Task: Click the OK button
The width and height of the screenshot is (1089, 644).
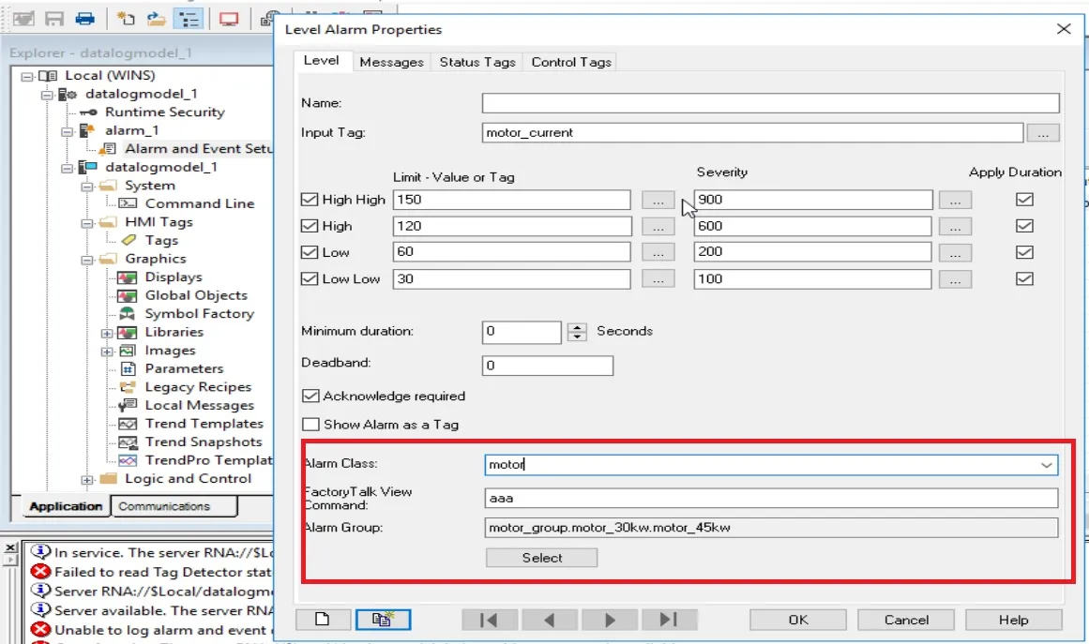Action: point(798,620)
